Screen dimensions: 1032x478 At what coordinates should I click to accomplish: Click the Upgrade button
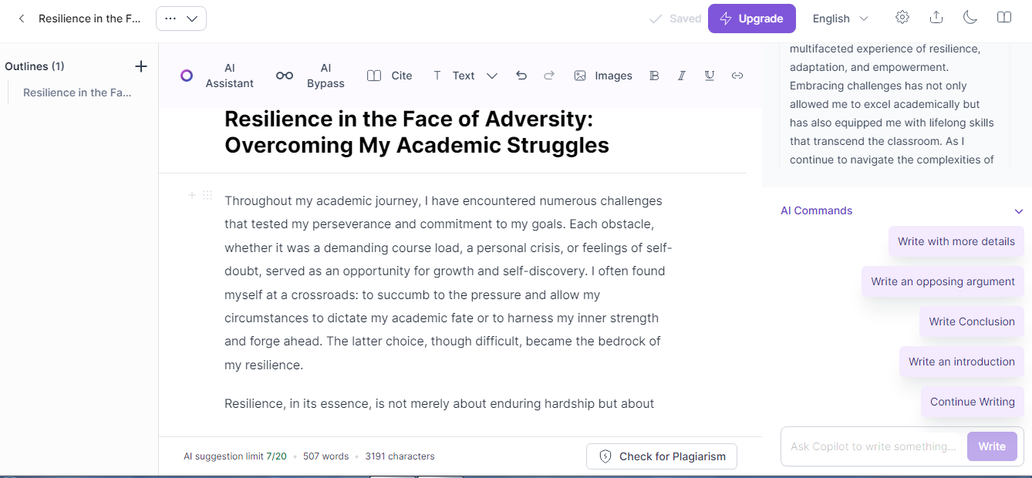[752, 19]
